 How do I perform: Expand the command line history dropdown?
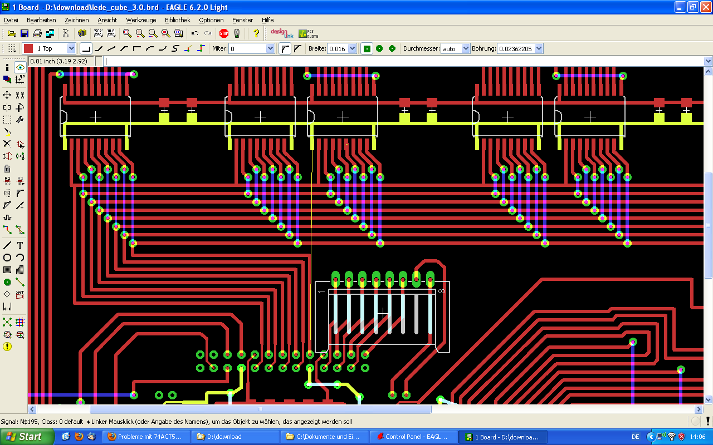(708, 61)
